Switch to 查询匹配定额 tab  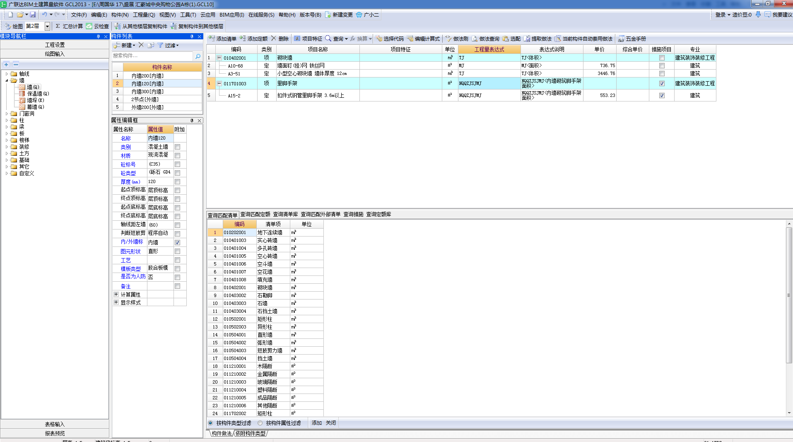tap(255, 215)
